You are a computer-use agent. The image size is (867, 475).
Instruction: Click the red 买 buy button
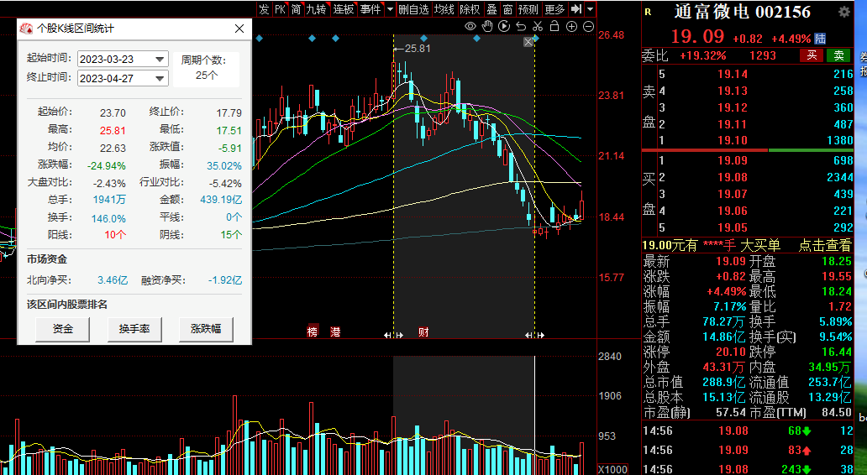(812, 55)
